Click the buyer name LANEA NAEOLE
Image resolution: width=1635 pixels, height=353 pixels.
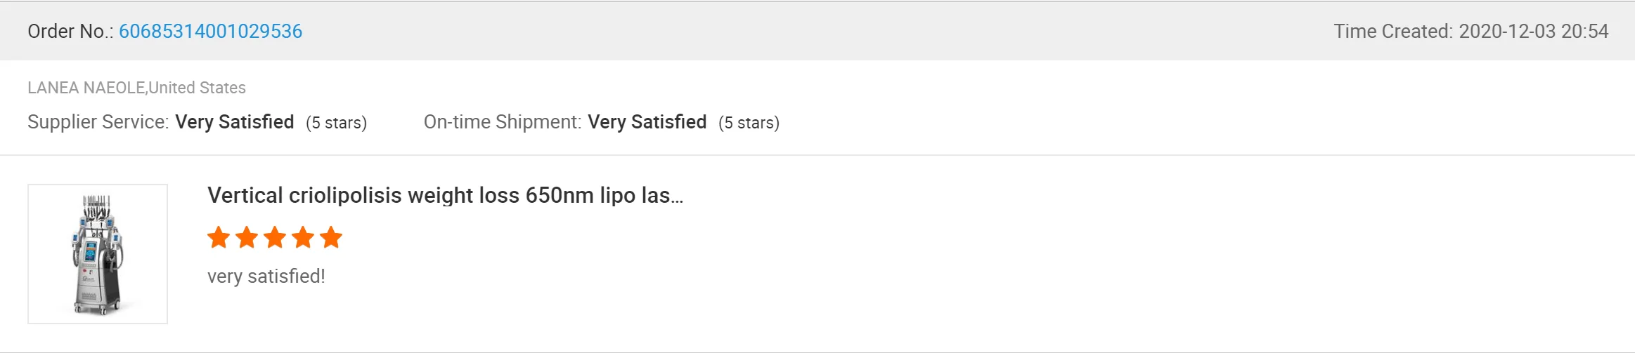[86, 88]
